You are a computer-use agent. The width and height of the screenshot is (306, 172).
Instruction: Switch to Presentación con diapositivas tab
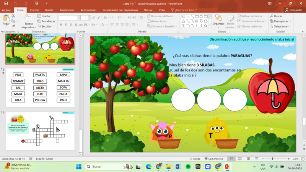pyautogui.click(x=120, y=10)
